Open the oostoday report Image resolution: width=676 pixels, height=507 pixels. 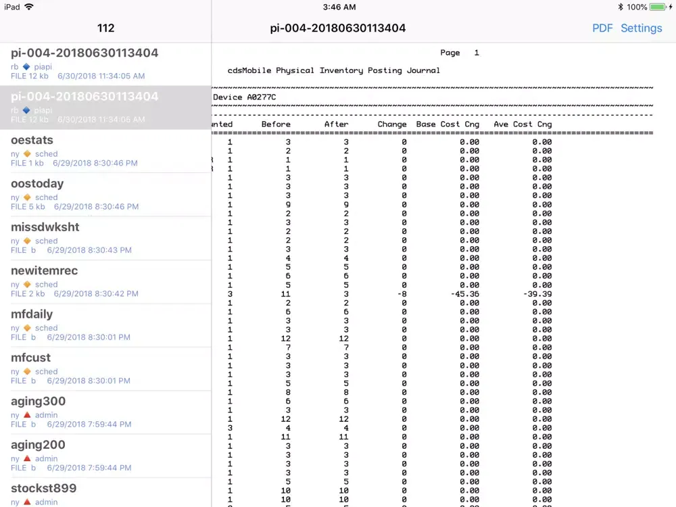pos(105,195)
